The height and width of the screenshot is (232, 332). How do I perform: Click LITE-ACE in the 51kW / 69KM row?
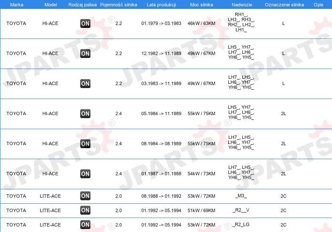(51, 210)
